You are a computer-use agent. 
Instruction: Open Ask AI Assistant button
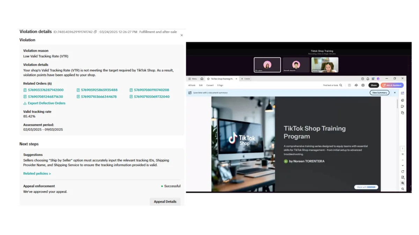pyautogui.click(x=392, y=85)
